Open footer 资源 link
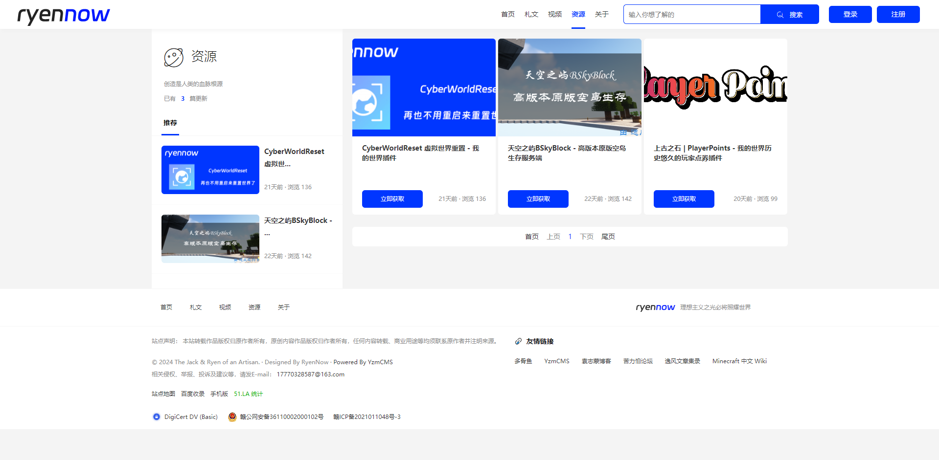 pos(254,307)
